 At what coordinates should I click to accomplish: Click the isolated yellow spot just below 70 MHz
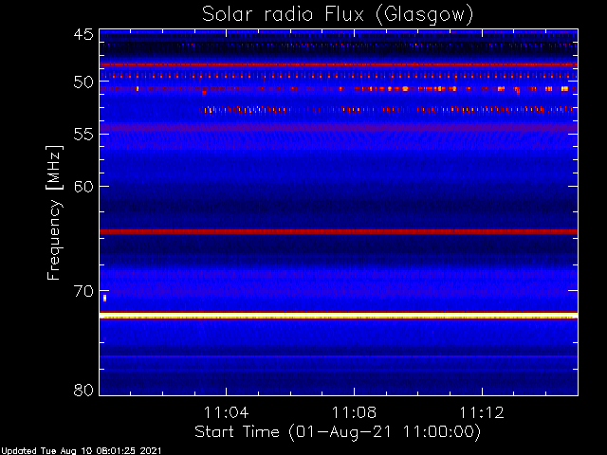pos(104,298)
